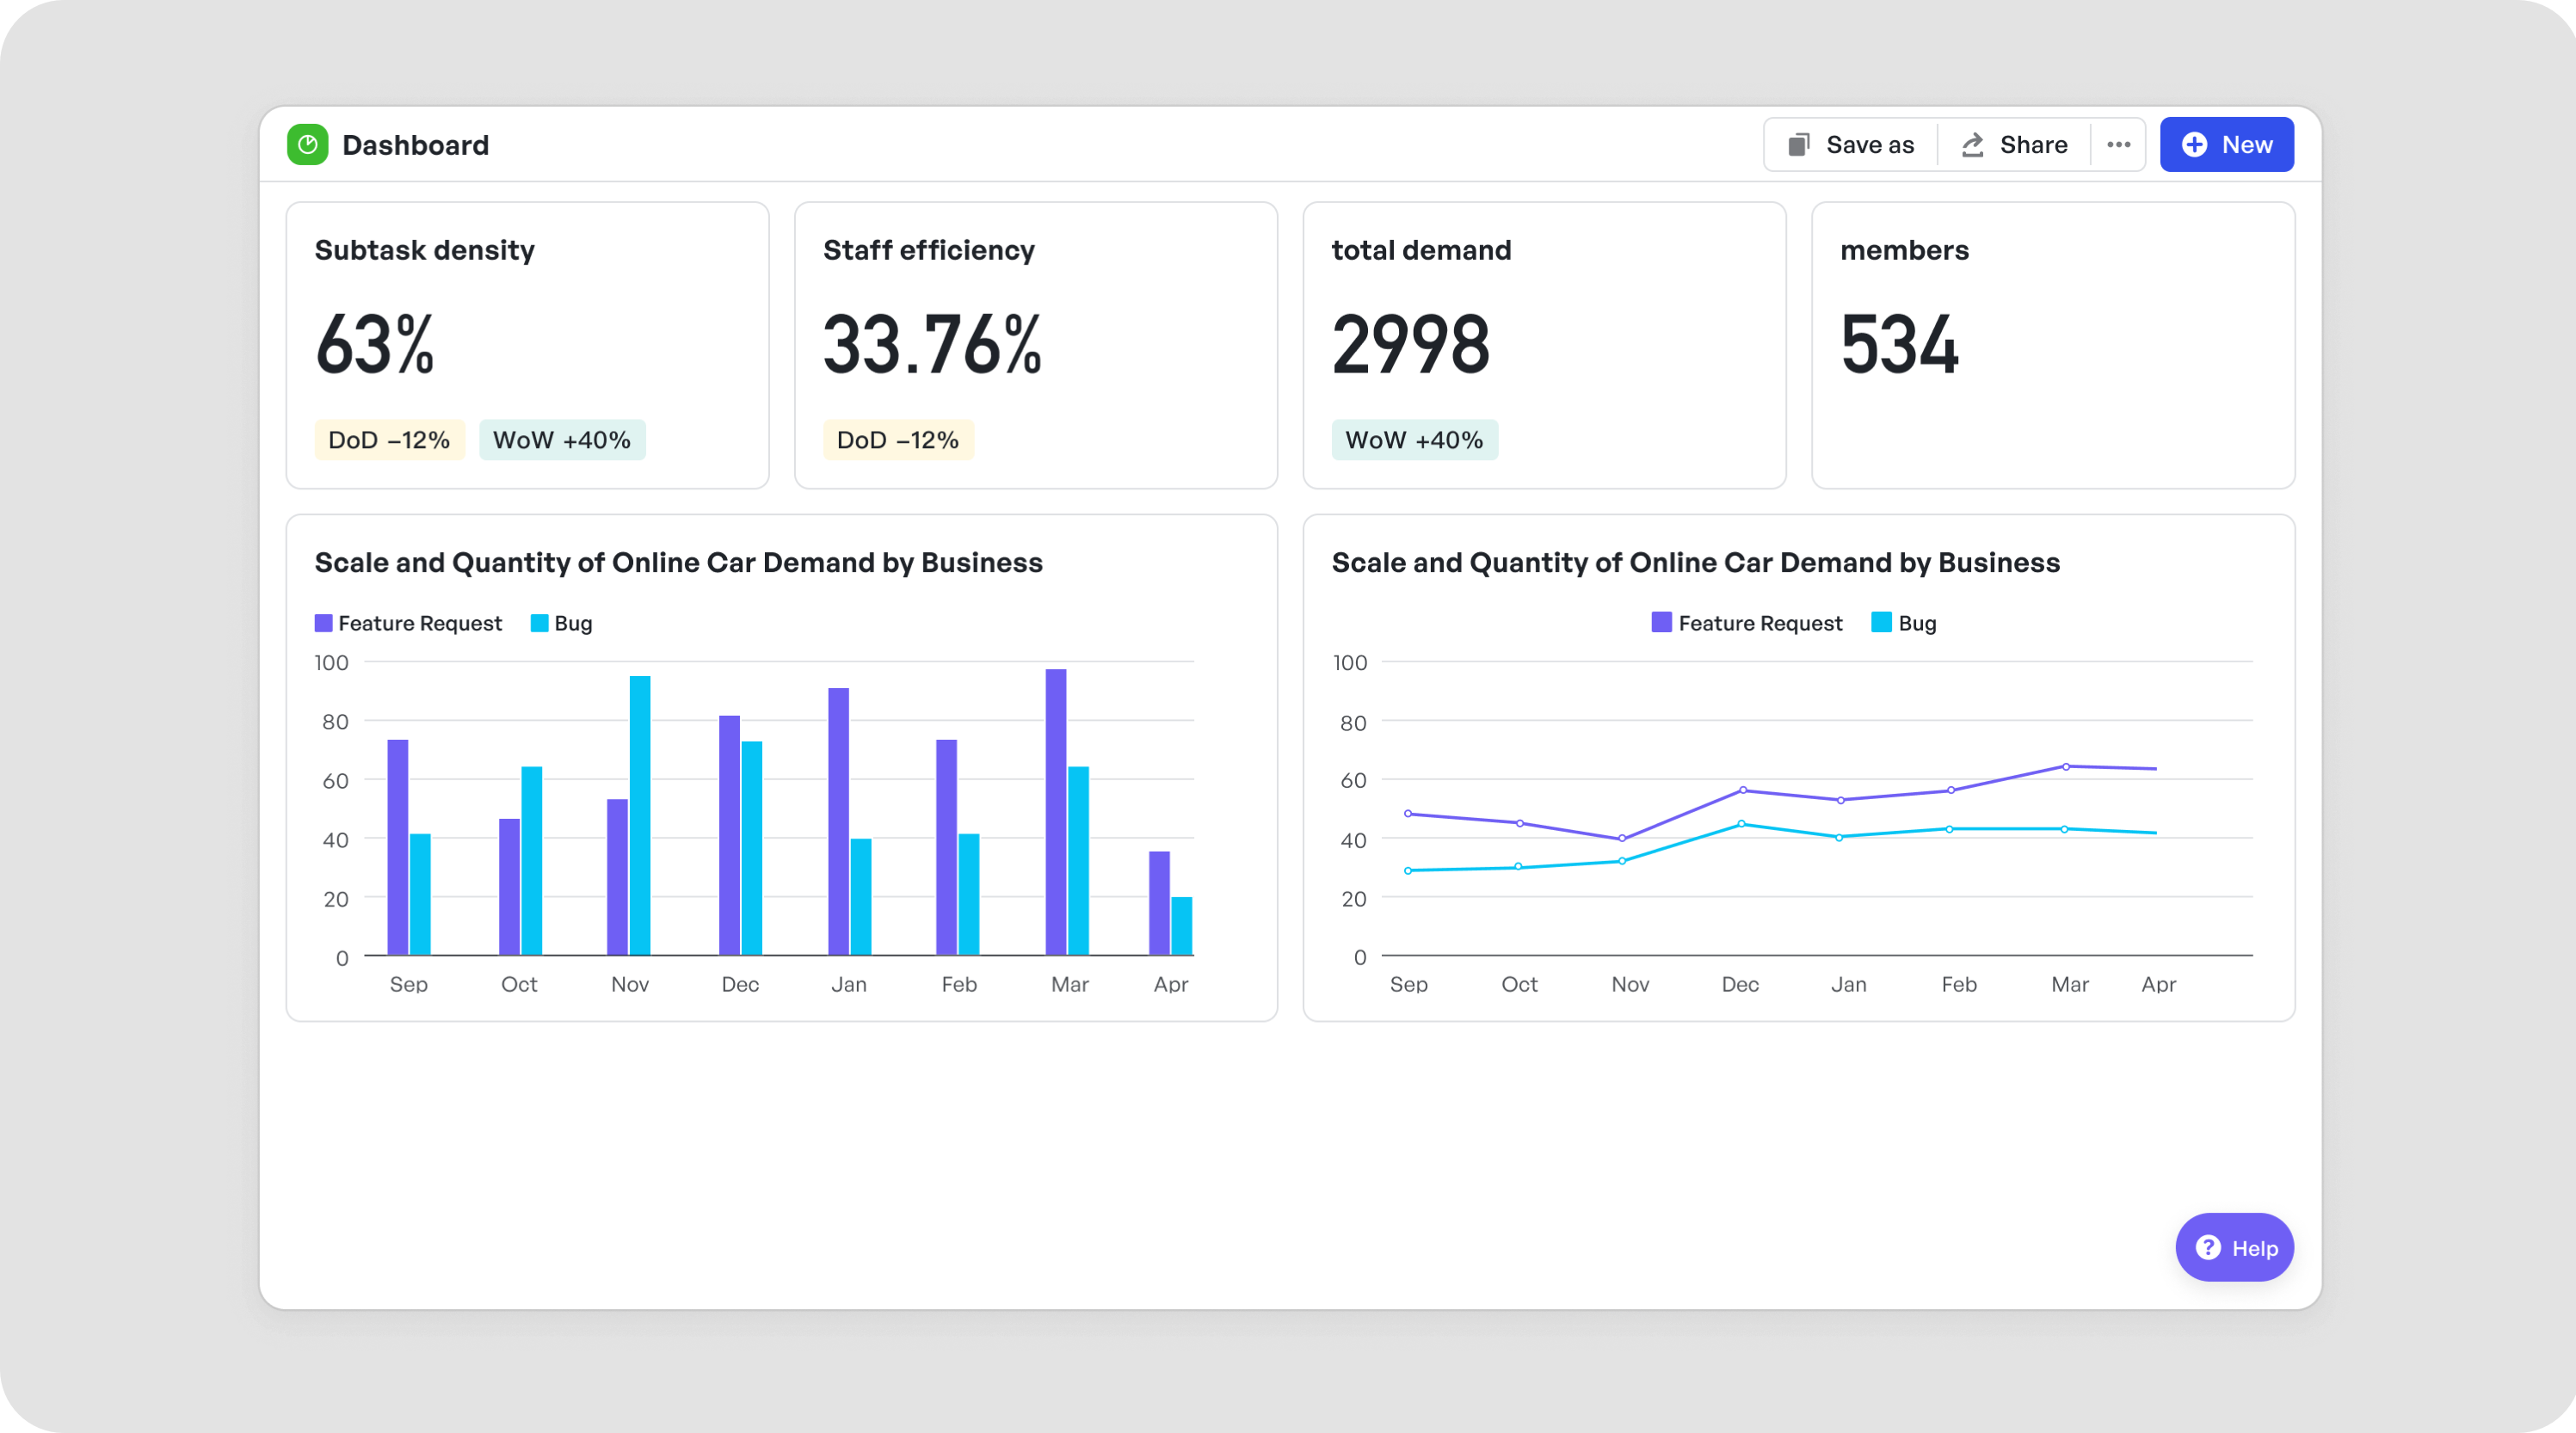
Task: Toggle Bug legend in line chart
Action: [x=1903, y=623]
